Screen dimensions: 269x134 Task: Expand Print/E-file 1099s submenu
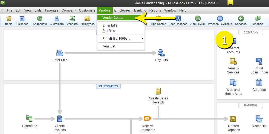point(121,39)
